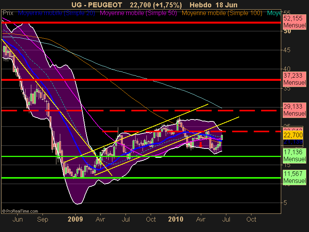The image size is (309, 232).
Task: Click the price axis value 45
Action: (x=287, y=50)
